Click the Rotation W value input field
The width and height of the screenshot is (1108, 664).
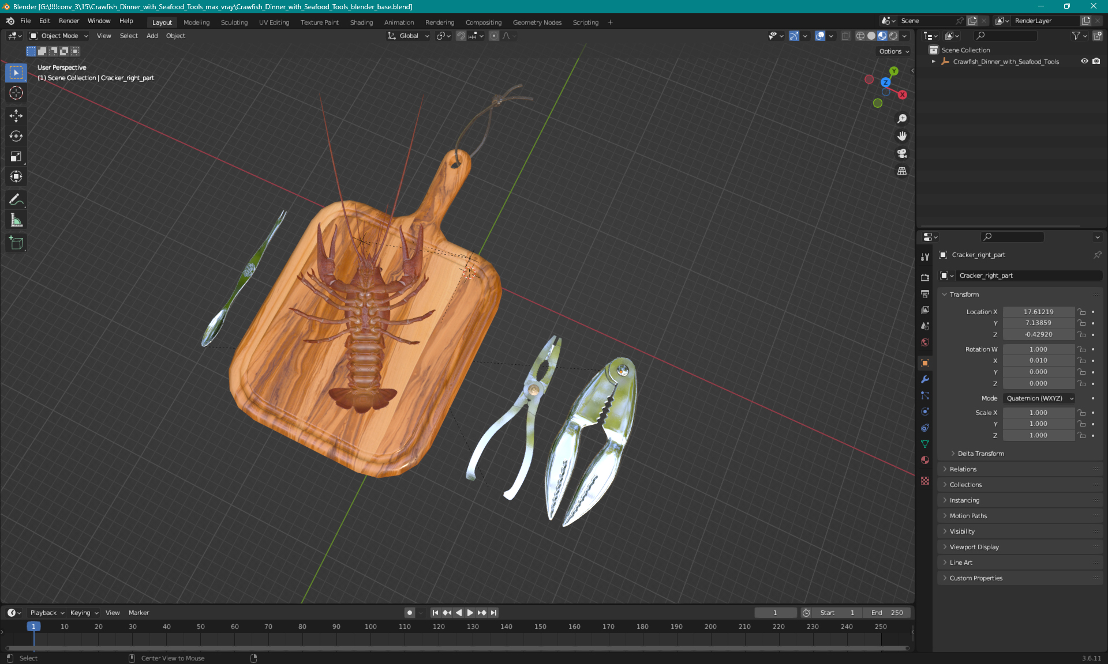point(1038,349)
